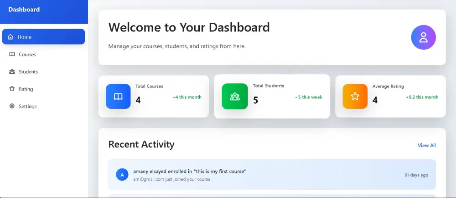Viewport: 456px width, 198px height.
Task: Click the Total Students value 5
Action: [x=256, y=100]
